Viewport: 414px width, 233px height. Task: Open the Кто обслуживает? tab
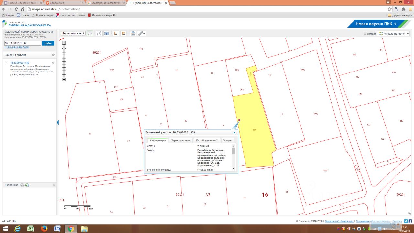pos(207,140)
